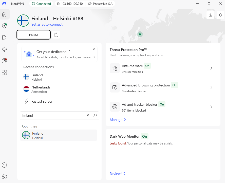225x183 pixels.
Task: Expand Ad and tracker blocker chevron
Action: [211, 107]
